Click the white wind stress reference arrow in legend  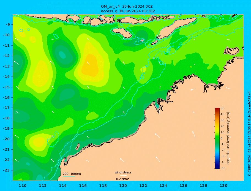123,176
